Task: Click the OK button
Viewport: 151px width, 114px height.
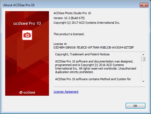Action: 135,106
